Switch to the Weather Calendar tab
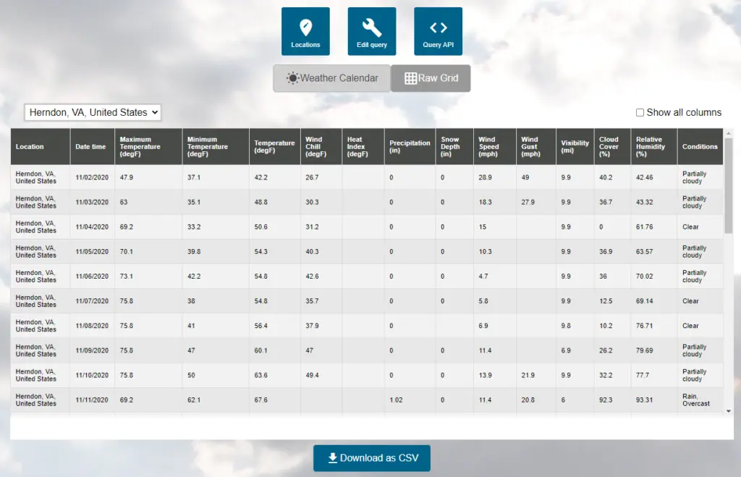 coord(332,78)
